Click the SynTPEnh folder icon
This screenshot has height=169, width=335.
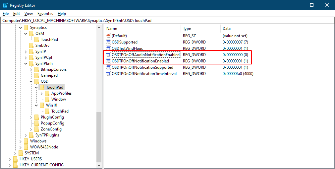click(31, 63)
